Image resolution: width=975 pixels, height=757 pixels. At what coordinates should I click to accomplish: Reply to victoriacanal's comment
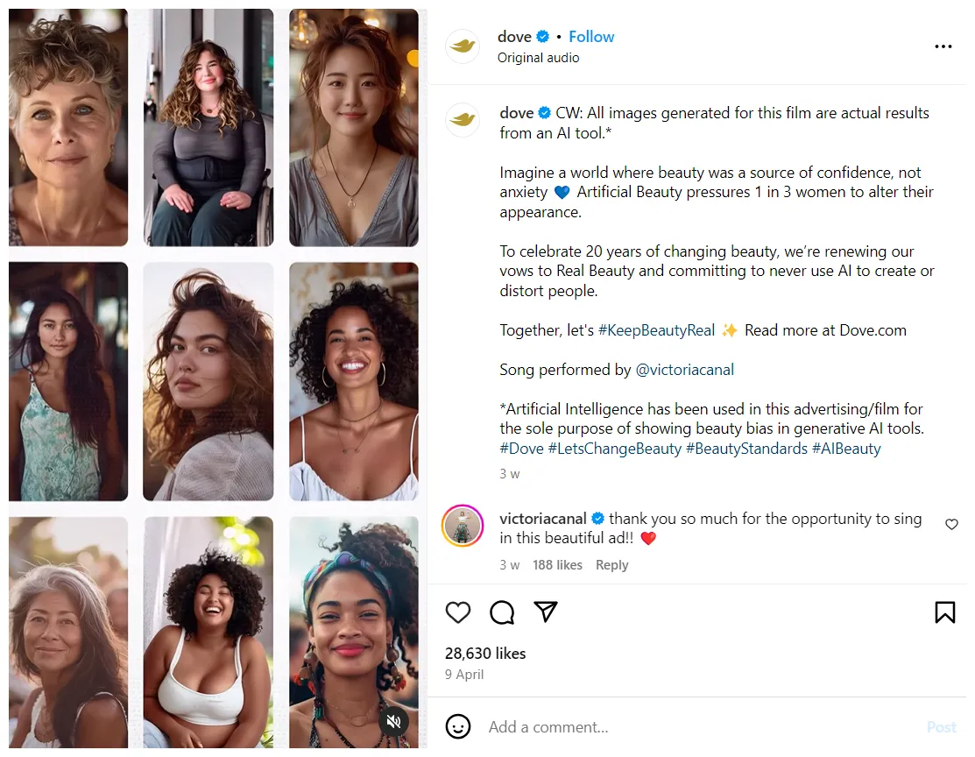(x=611, y=565)
